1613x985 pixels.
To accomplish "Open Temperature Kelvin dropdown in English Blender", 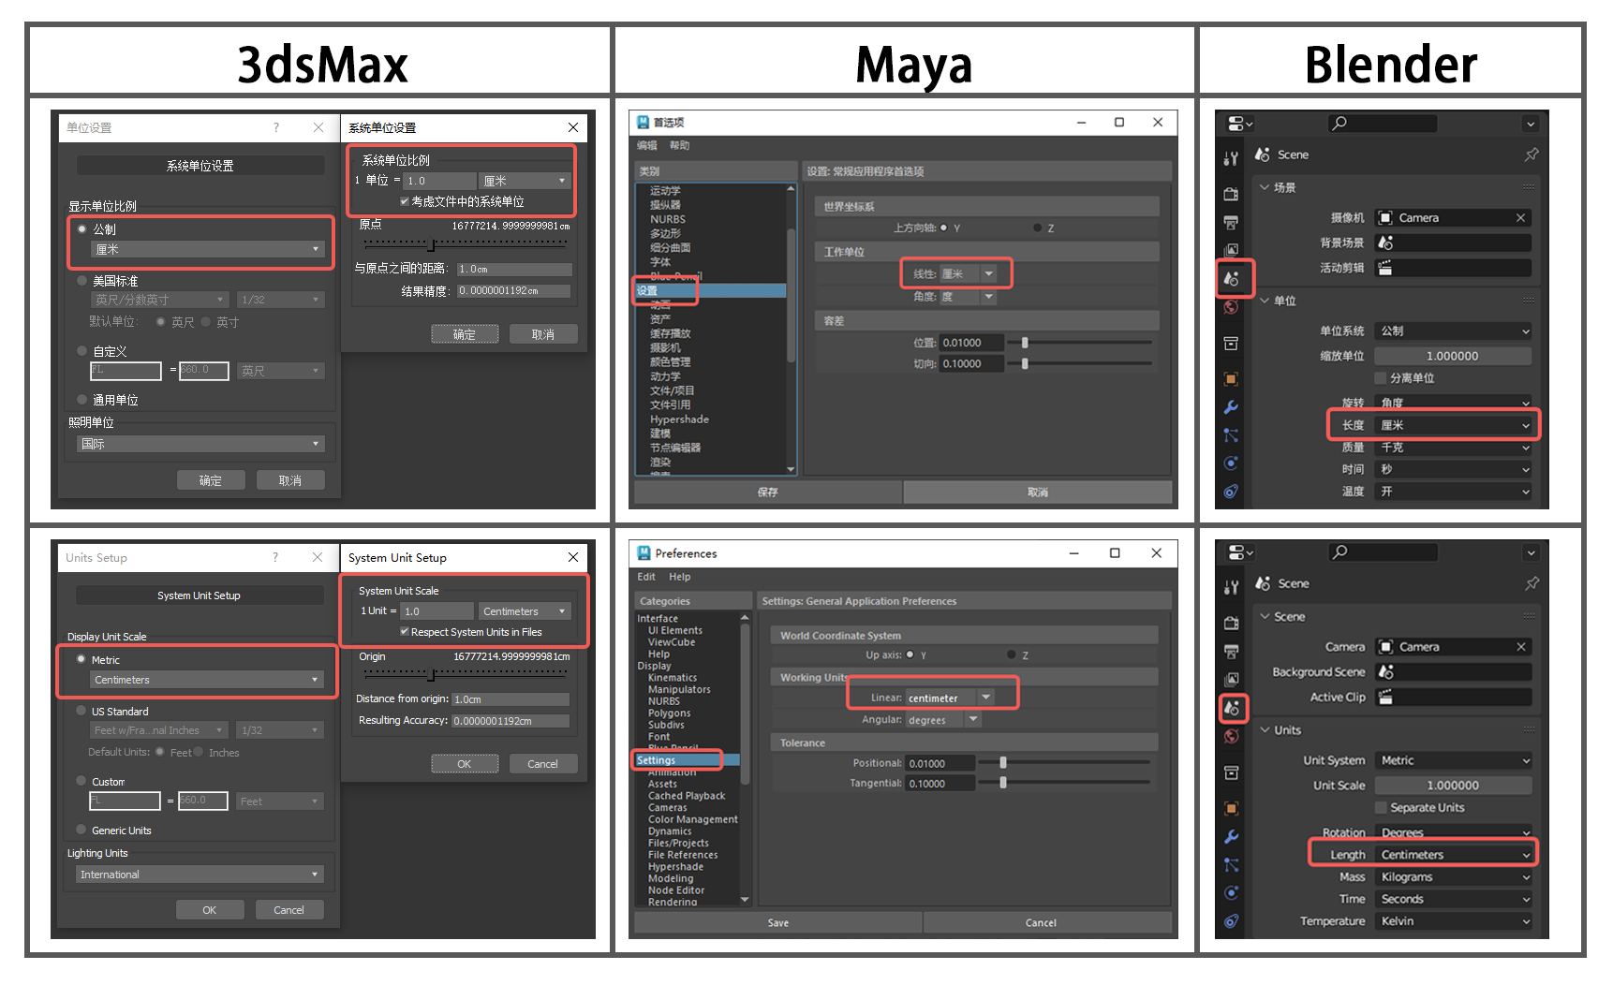I will (1454, 921).
